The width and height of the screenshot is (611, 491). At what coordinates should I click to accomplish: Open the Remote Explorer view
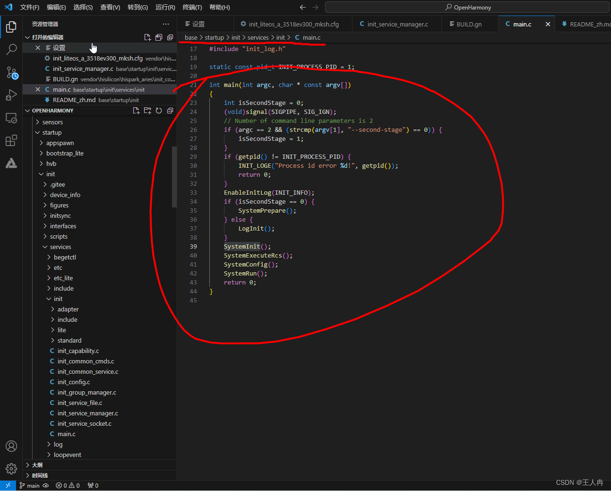coord(11,118)
